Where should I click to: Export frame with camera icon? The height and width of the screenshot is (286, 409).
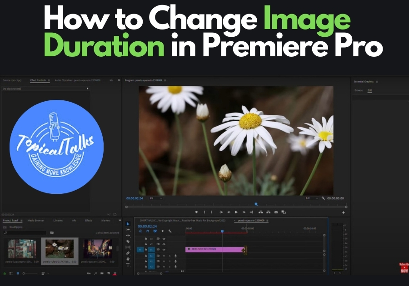pyautogui.click(x=276, y=212)
